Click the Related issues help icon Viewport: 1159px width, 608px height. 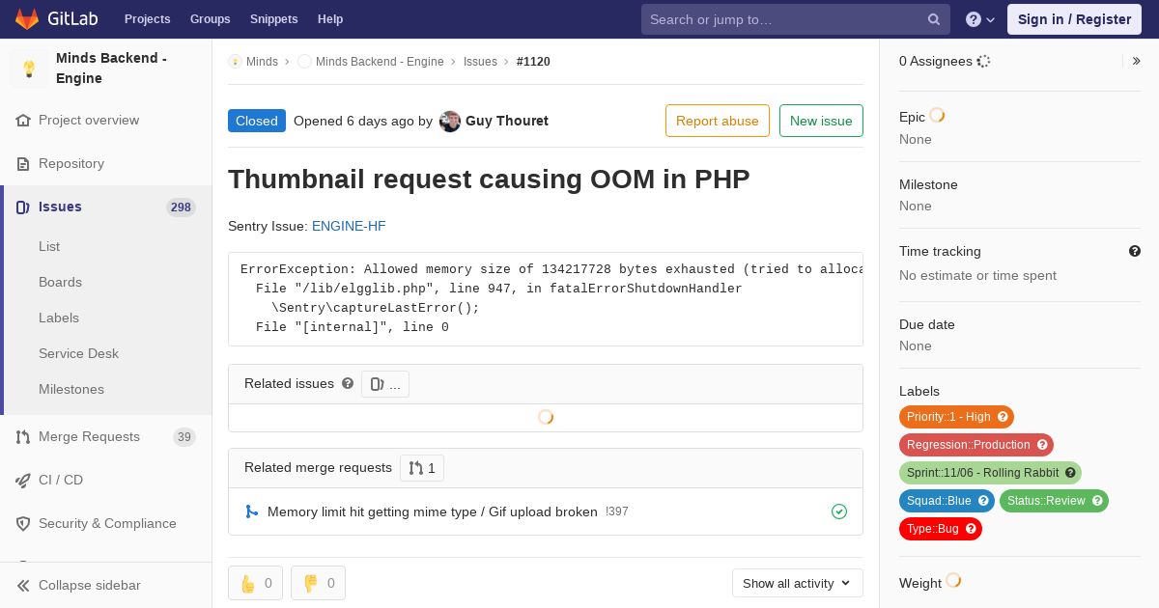click(348, 383)
